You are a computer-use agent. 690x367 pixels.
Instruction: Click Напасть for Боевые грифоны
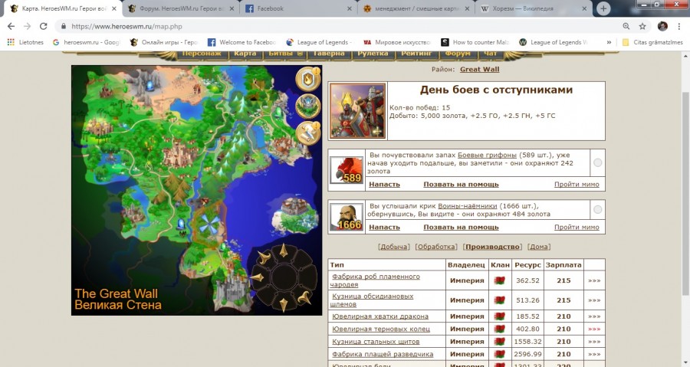pos(384,184)
